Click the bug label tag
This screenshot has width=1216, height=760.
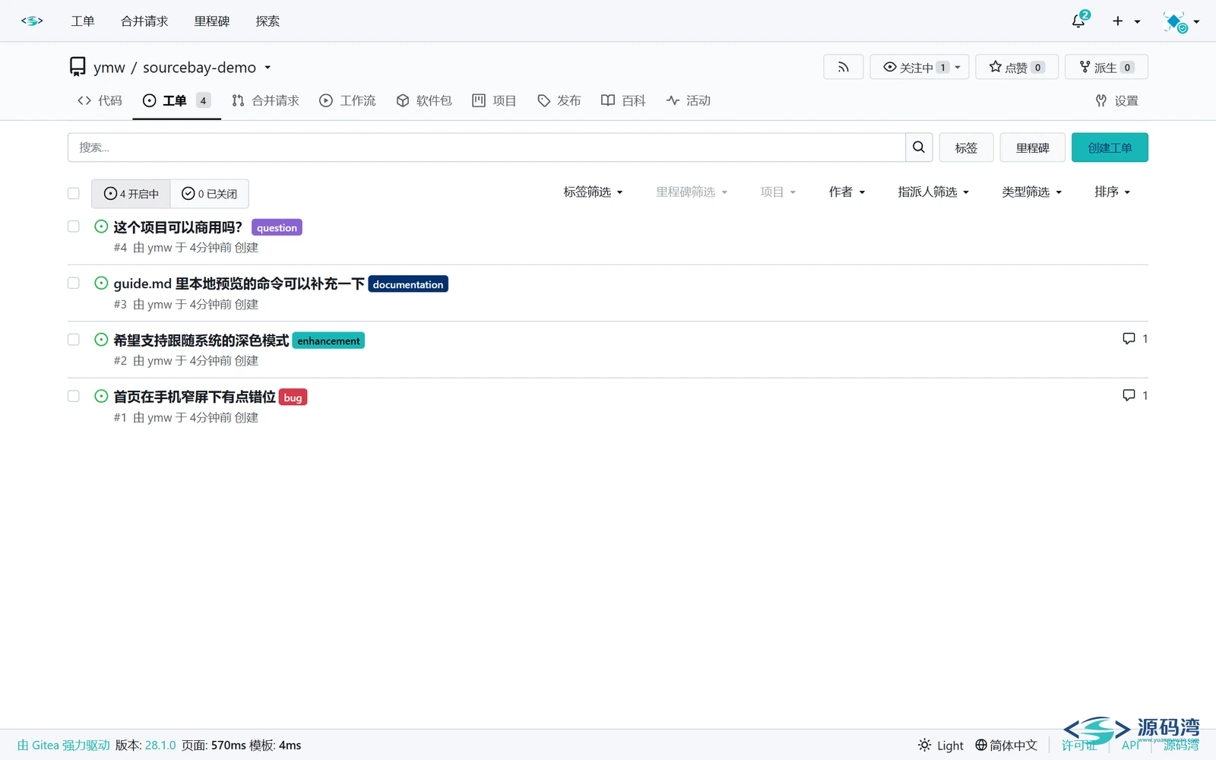(x=293, y=397)
